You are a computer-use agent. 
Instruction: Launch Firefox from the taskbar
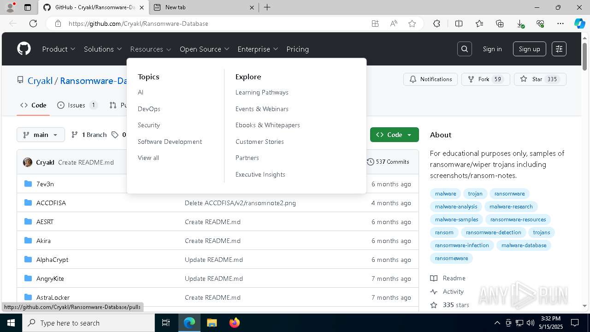click(x=234, y=323)
